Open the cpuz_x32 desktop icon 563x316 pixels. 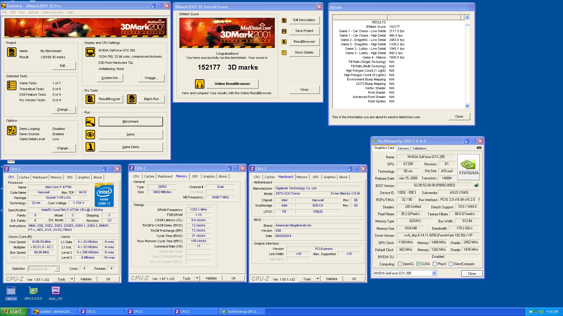tap(56, 293)
